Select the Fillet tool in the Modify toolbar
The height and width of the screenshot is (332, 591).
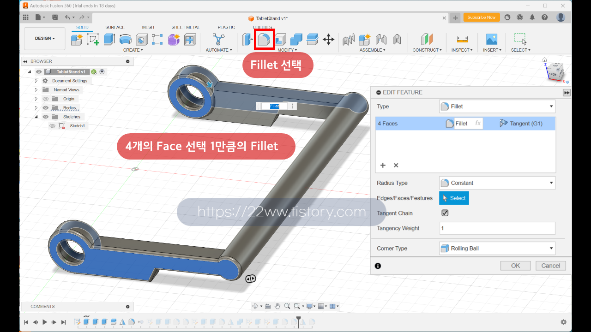[x=265, y=39]
